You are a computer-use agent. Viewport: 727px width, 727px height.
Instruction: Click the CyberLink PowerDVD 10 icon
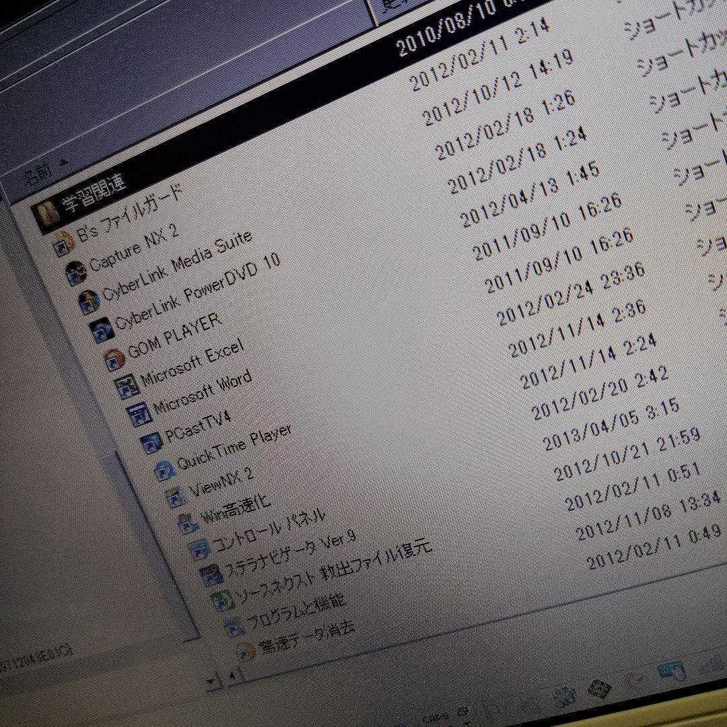tap(100, 330)
